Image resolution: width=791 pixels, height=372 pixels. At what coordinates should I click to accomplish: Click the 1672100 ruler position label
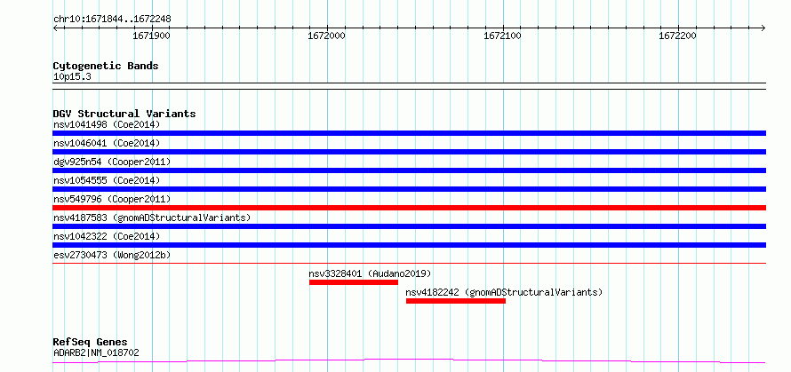(x=502, y=36)
